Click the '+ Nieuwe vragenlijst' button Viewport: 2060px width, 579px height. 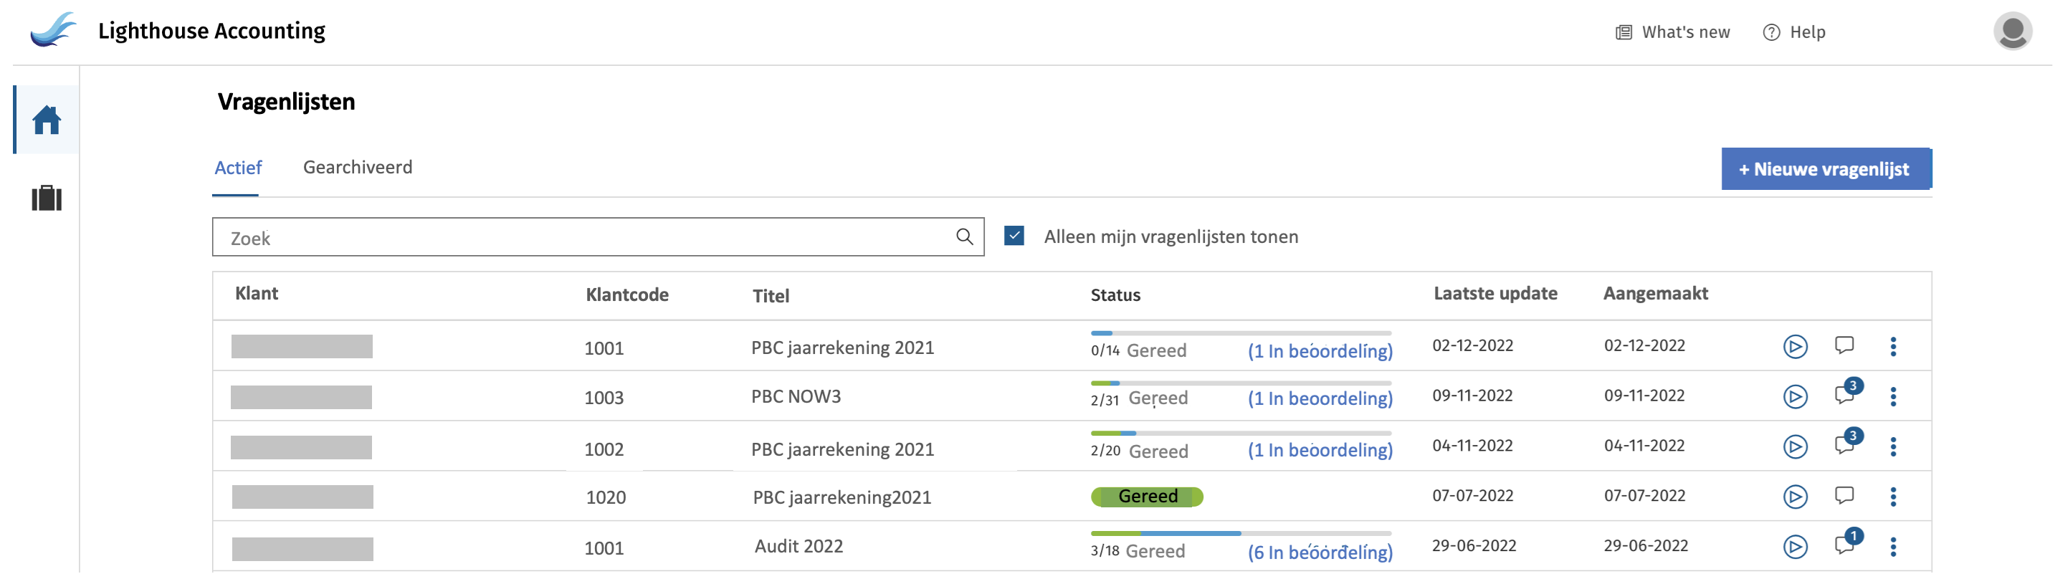pyautogui.click(x=1826, y=168)
